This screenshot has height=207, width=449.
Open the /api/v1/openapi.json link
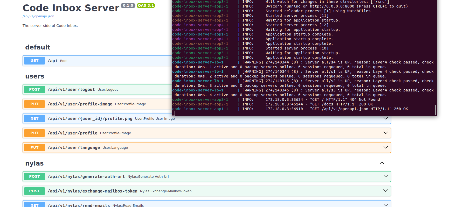(38, 16)
